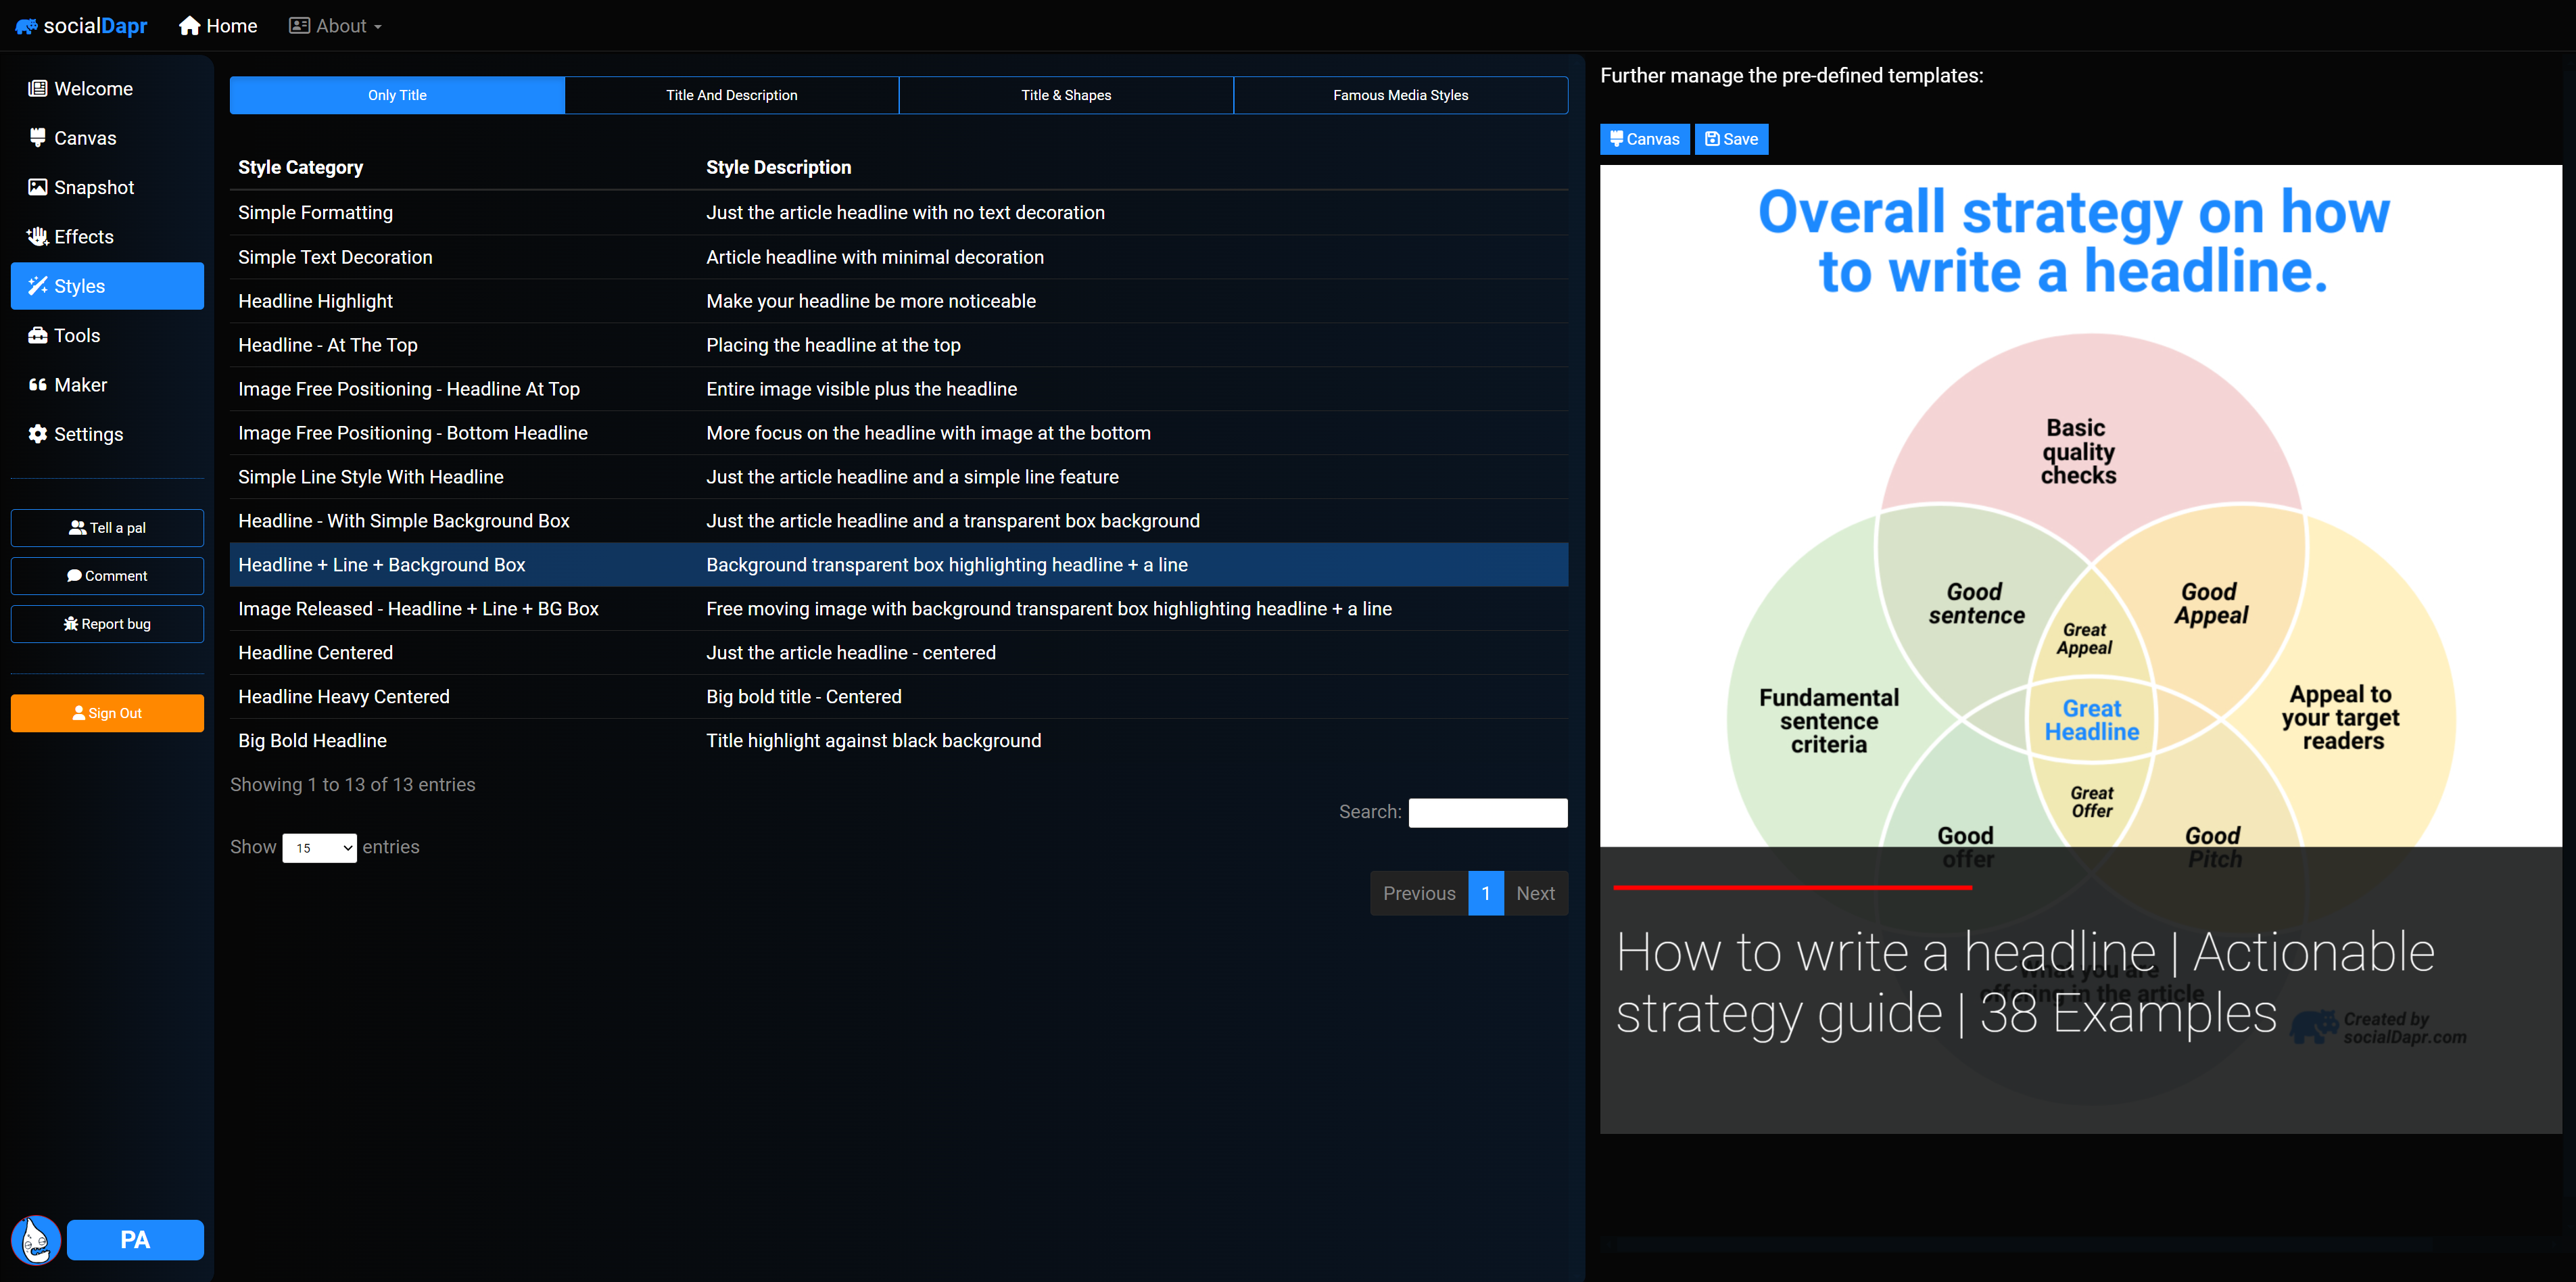The width and height of the screenshot is (2576, 1282).
Task: Select Image Free Positioning - Headline At Top
Action: pyautogui.click(x=898, y=389)
